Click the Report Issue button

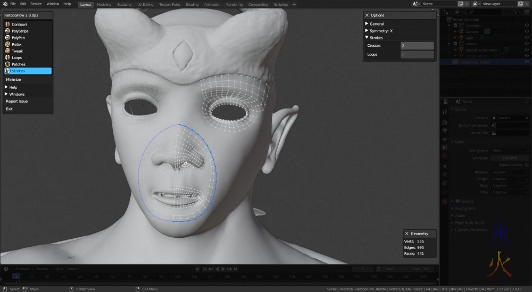pos(17,101)
